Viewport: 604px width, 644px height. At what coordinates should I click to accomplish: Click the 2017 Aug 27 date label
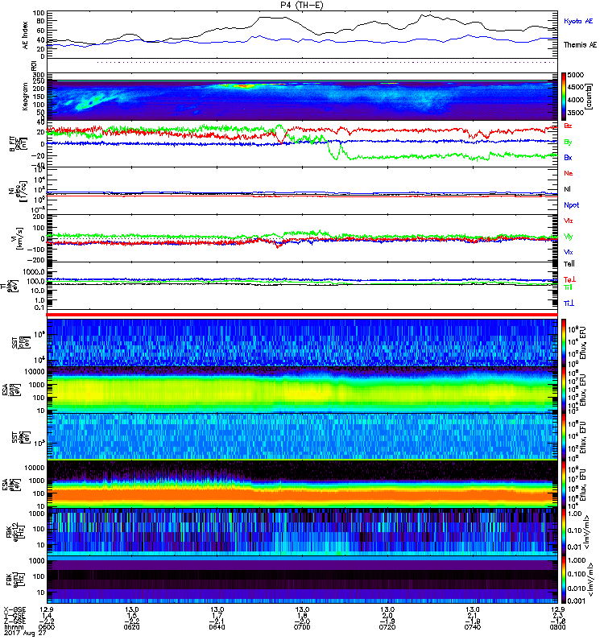tap(25, 634)
